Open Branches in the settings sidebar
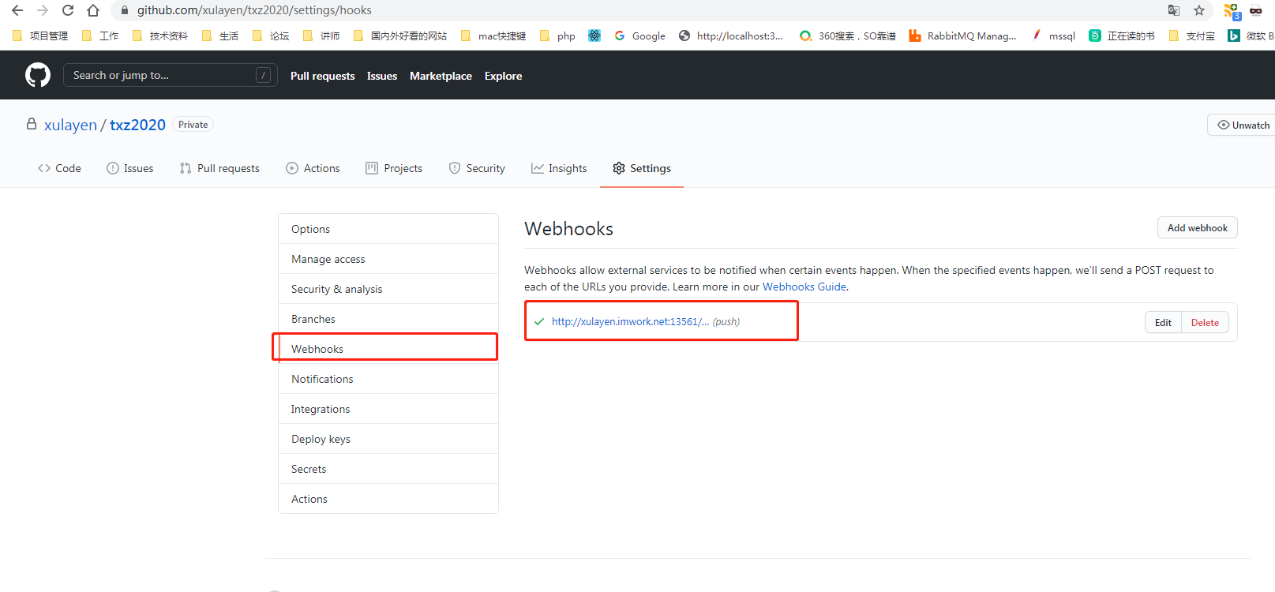 [x=388, y=319]
